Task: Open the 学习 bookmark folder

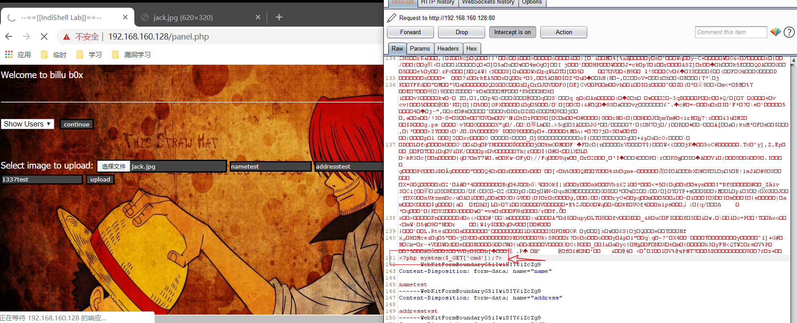Action: tap(89, 55)
